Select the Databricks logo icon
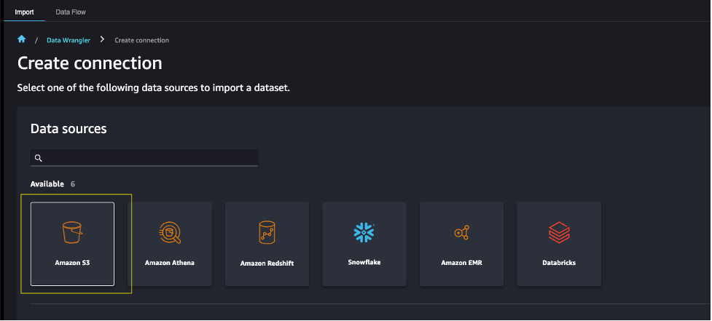 tap(559, 233)
